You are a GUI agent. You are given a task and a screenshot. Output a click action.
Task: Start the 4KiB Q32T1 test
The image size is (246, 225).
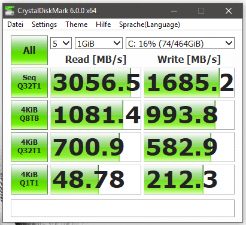[29, 147]
